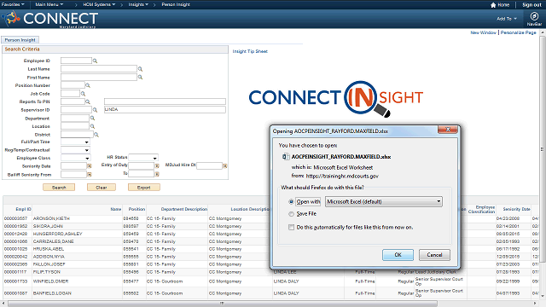Viewport: 546px width, 307px height.
Task: Click First Name lookup magnifier icon
Action: point(140,78)
